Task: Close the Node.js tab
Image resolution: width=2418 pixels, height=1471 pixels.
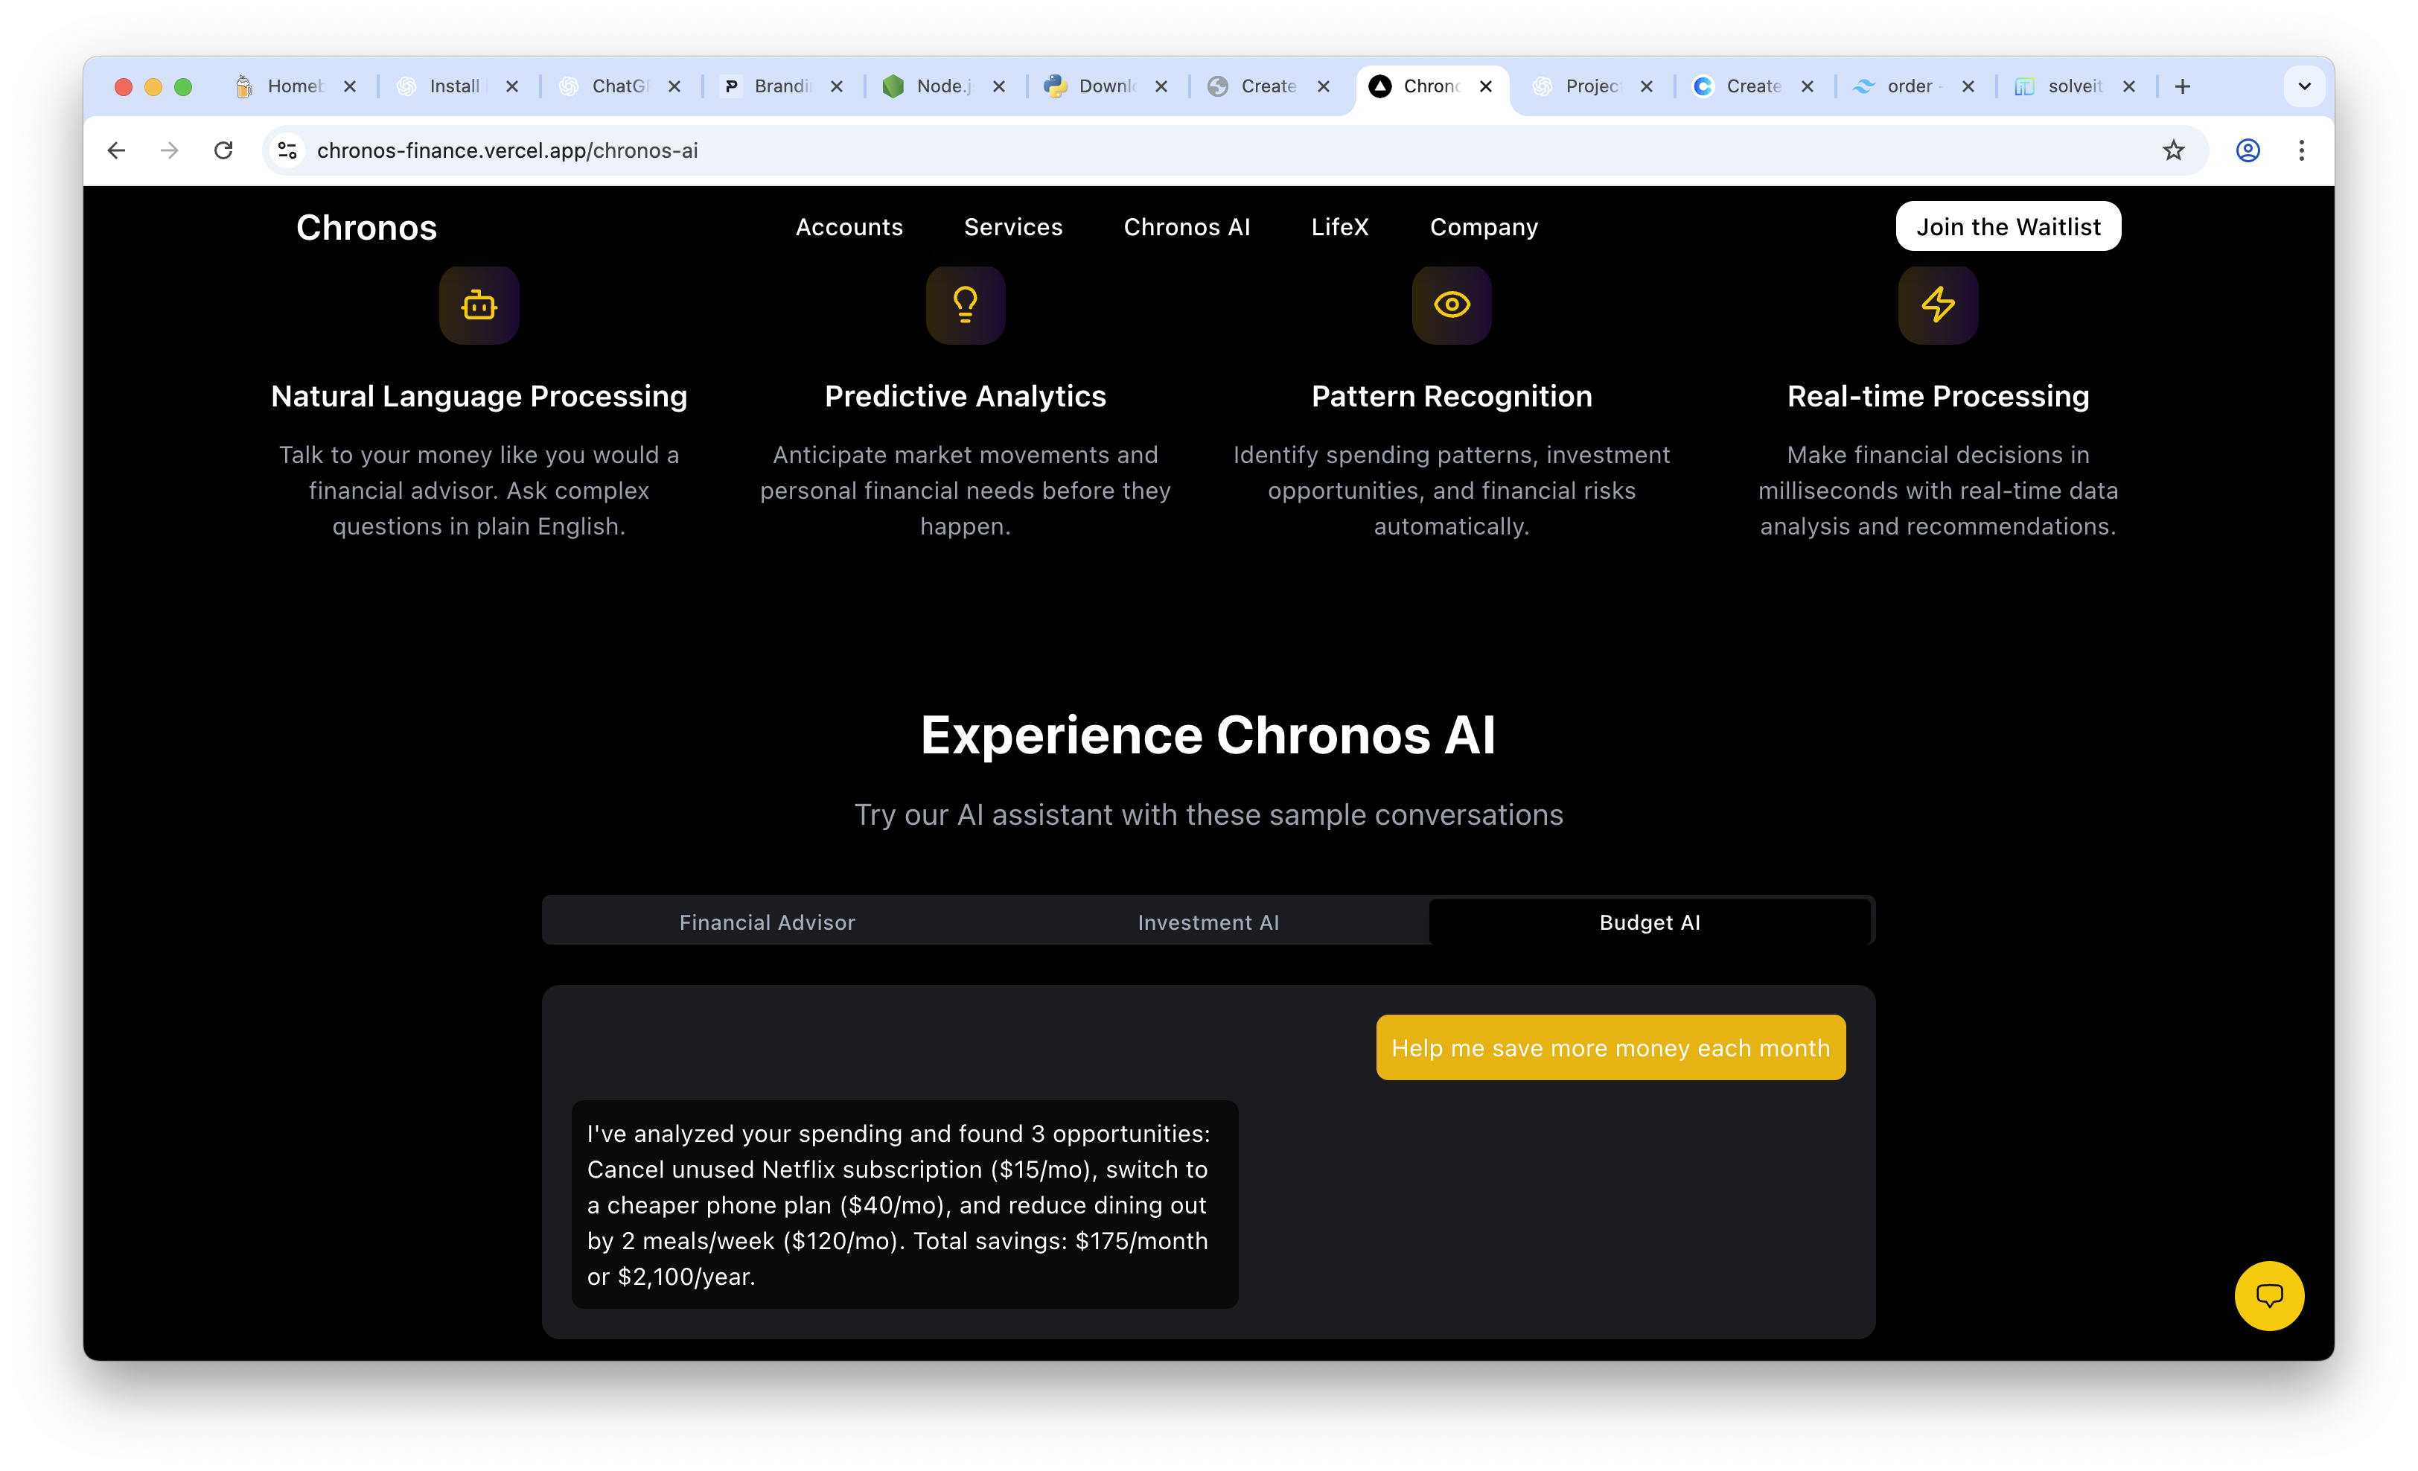Action: pyautogui.click(x=999, y=86)
